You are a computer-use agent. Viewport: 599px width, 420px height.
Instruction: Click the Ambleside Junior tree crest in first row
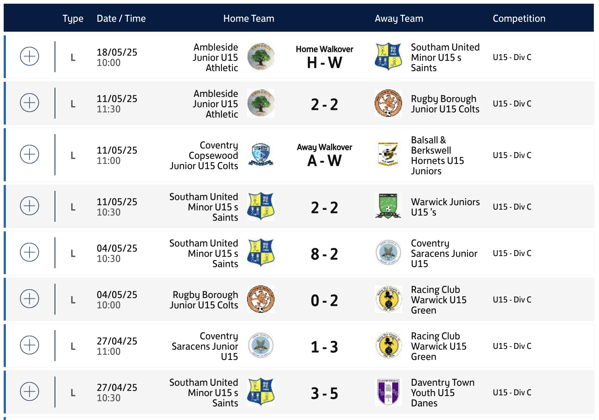261,56
